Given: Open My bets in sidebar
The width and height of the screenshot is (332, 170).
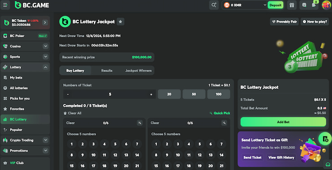Looking at the screenshot, I should pos(25,77).
